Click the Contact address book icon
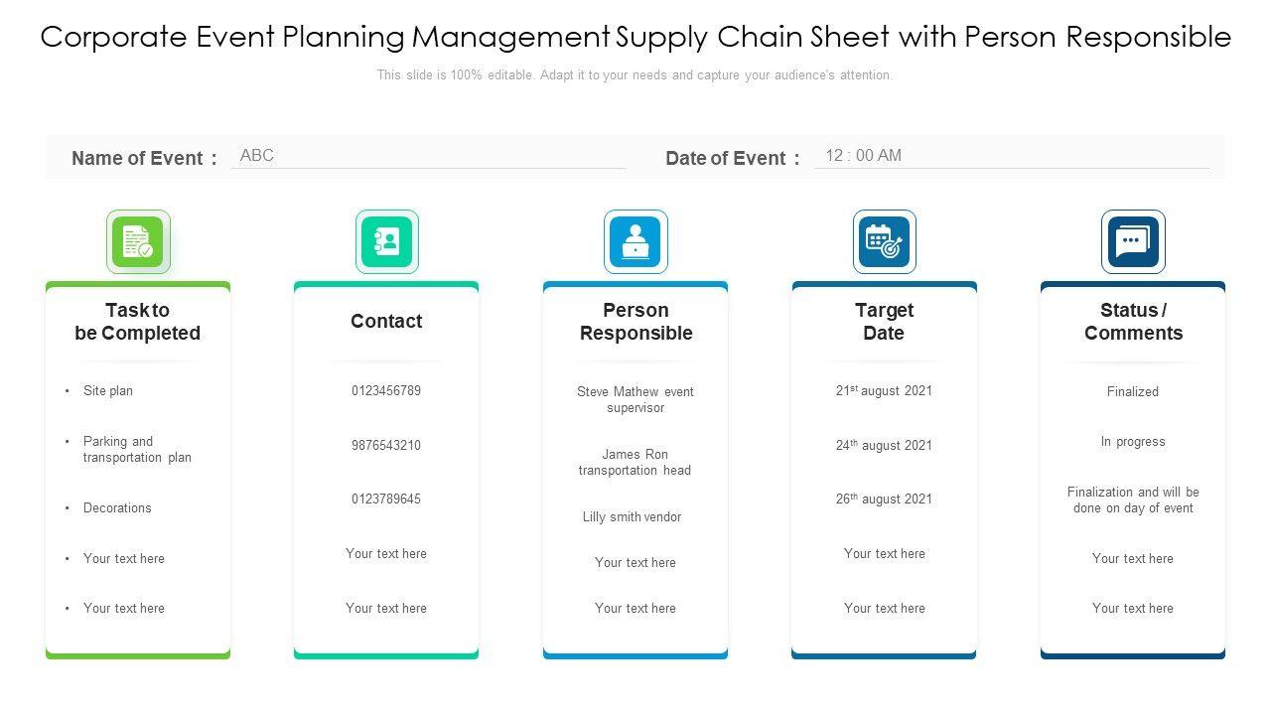This screenshot has height=715, width=1271. 387,241
